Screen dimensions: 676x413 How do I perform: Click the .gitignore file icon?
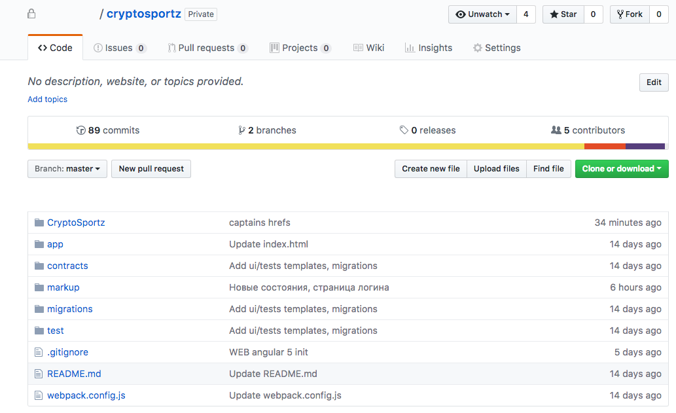tap(39, 352)
